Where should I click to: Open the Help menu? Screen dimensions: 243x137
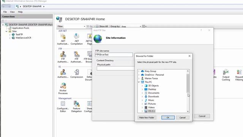click(x=20, y=12)
